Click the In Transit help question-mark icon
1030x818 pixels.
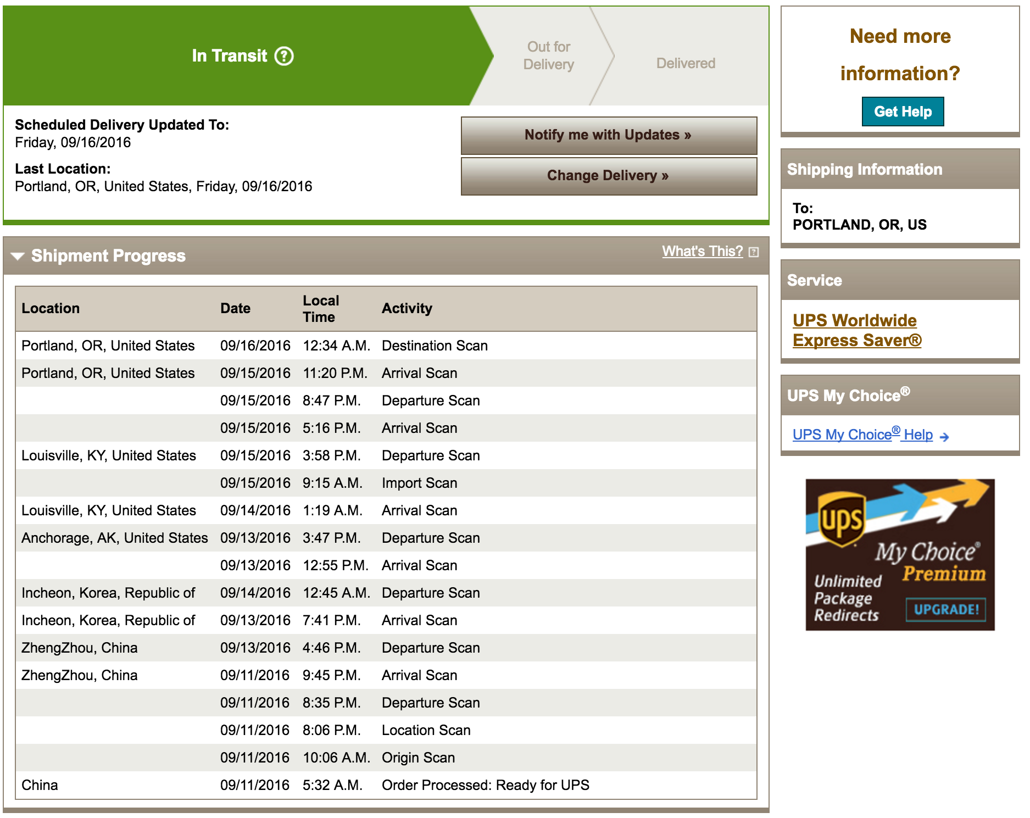[x=284, y=55]
